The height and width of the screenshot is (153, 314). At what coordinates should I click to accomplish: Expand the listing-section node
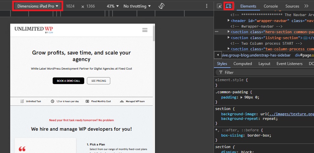pyautogui.click(x=229, y=37)
